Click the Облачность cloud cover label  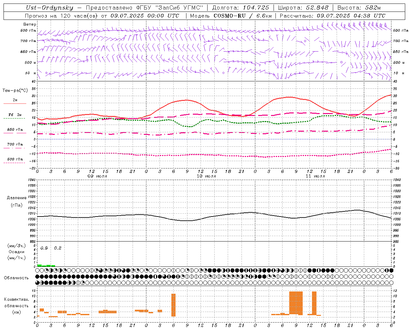(x=16, y=278)
